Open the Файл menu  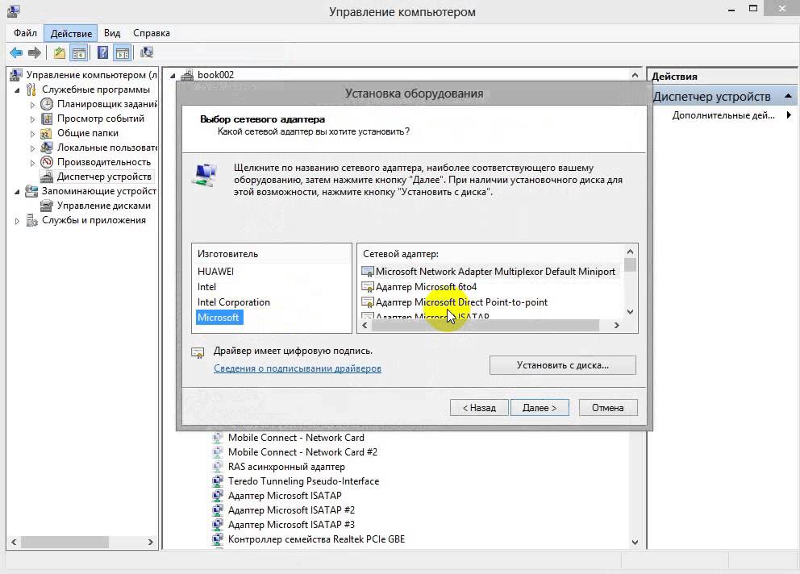tap(25, 33)
